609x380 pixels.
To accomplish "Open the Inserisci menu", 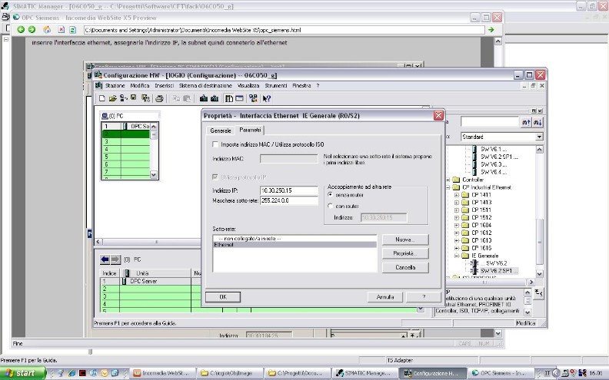I will pyautogui.click(x=165, y=86).
